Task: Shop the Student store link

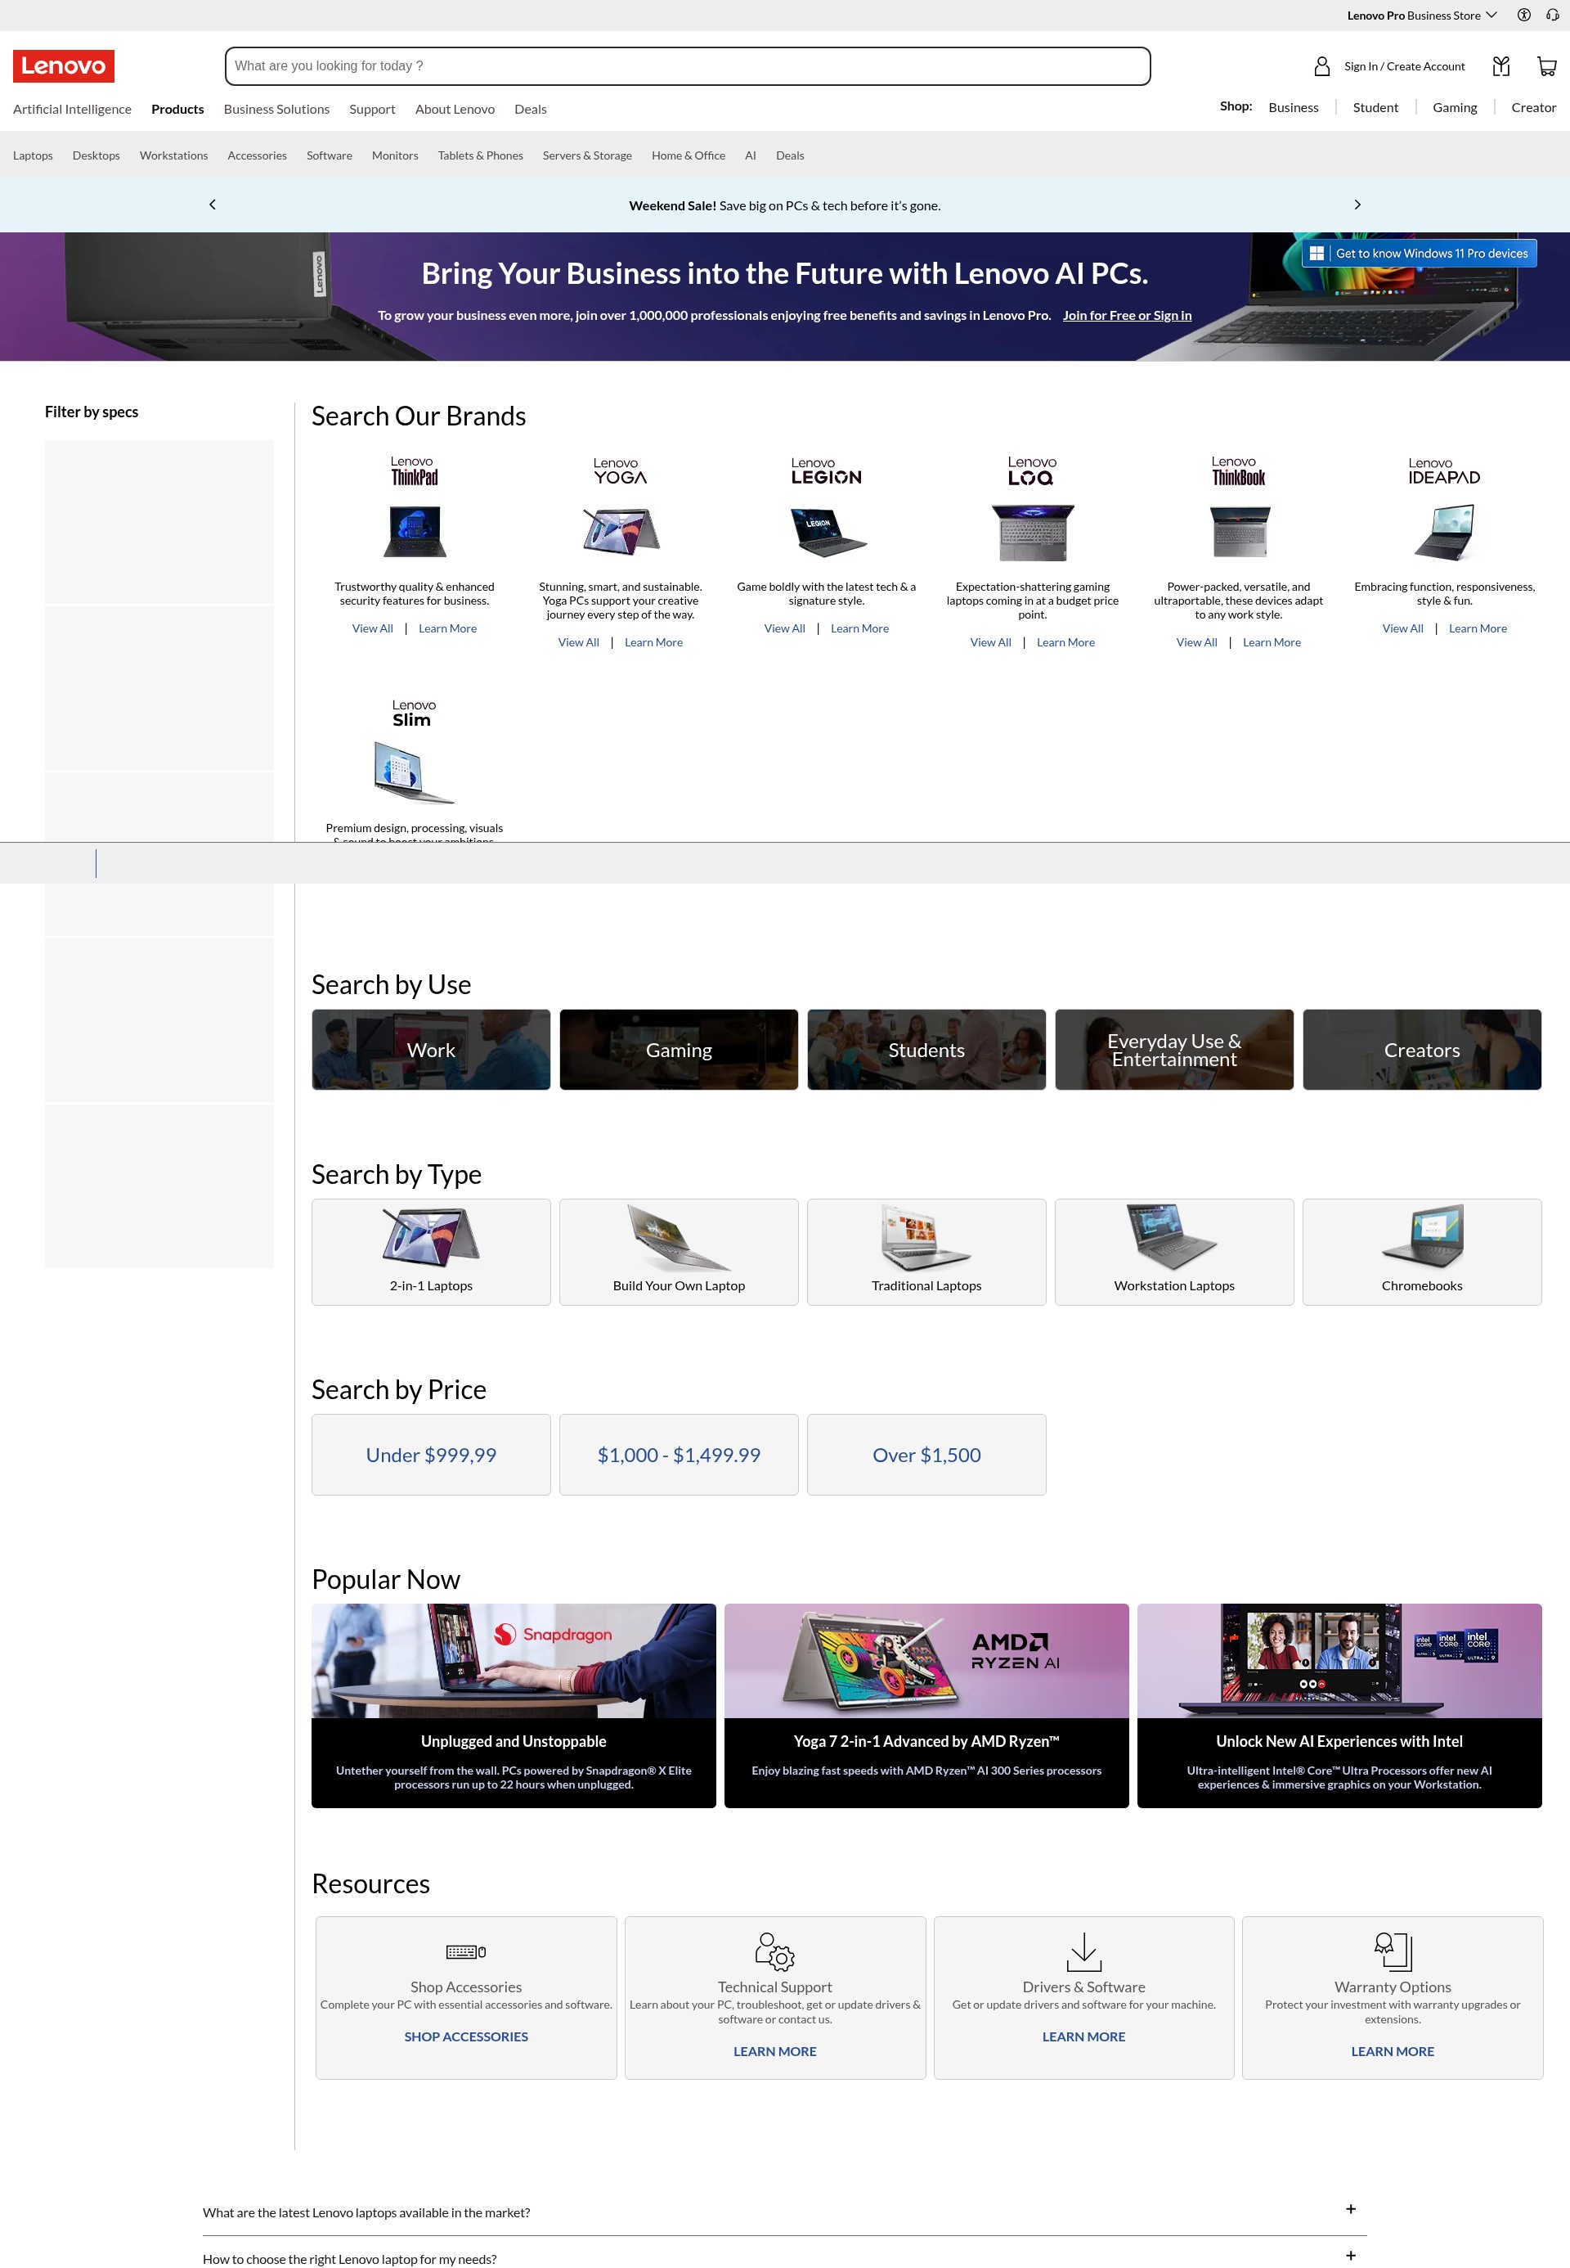Action: 1375,107
